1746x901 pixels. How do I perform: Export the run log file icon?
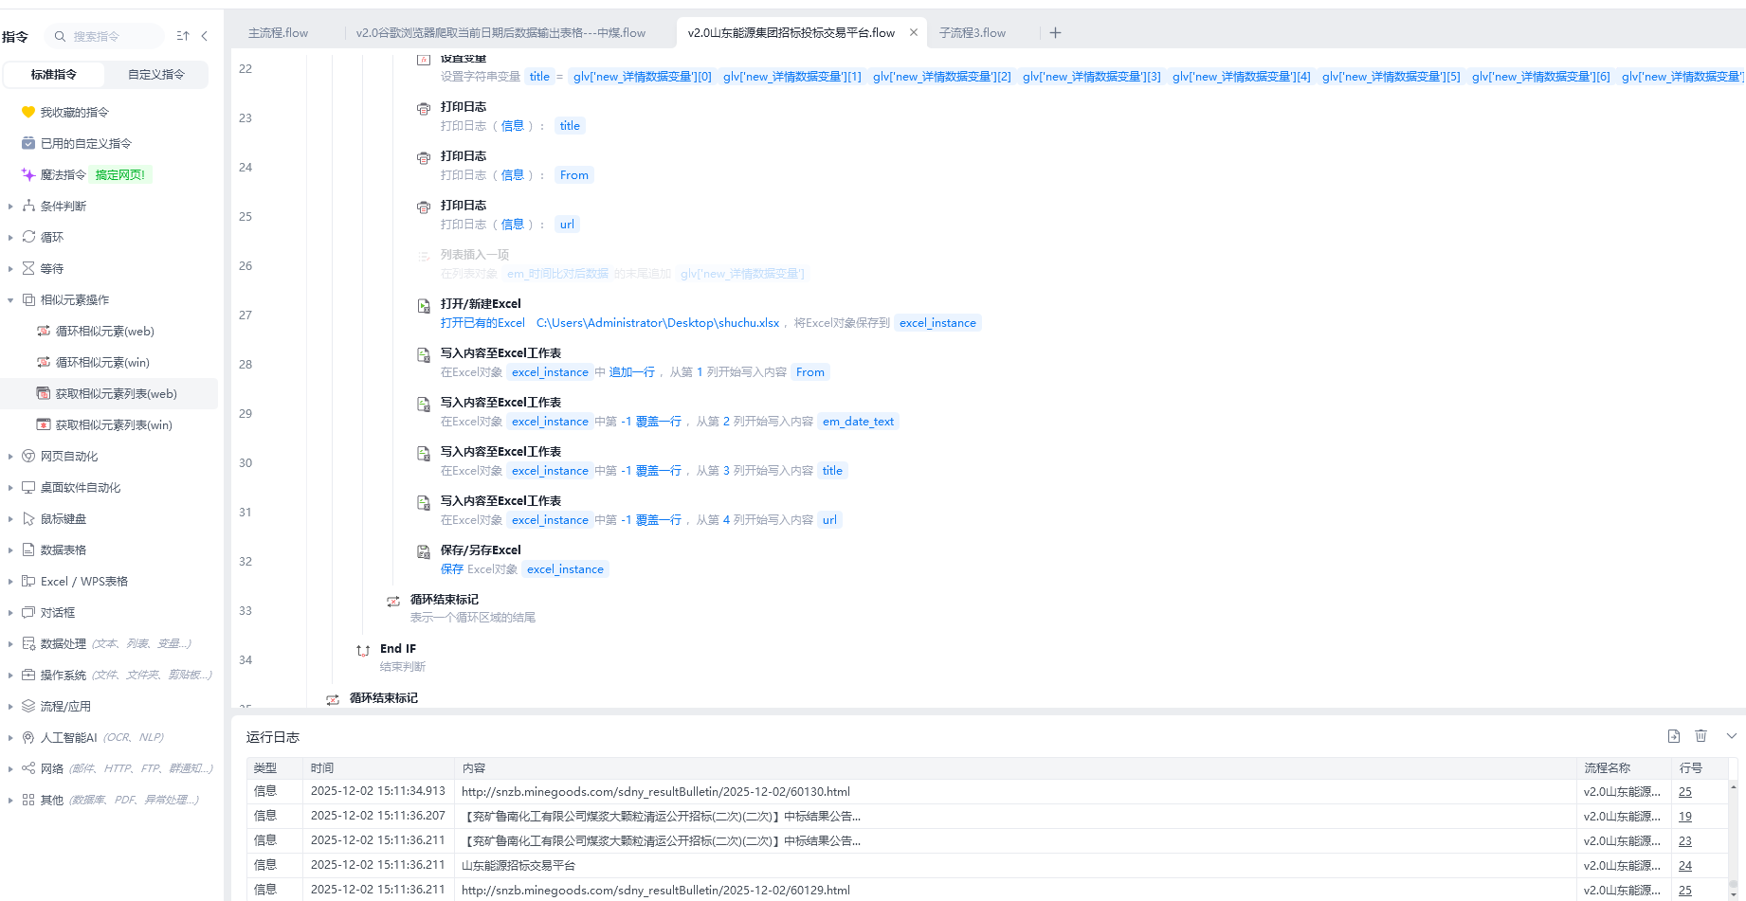coord(1674,736)
